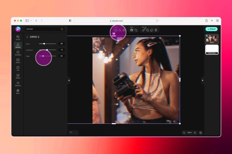Open the Safari sidebar dropdown chevron

point(31,21)
